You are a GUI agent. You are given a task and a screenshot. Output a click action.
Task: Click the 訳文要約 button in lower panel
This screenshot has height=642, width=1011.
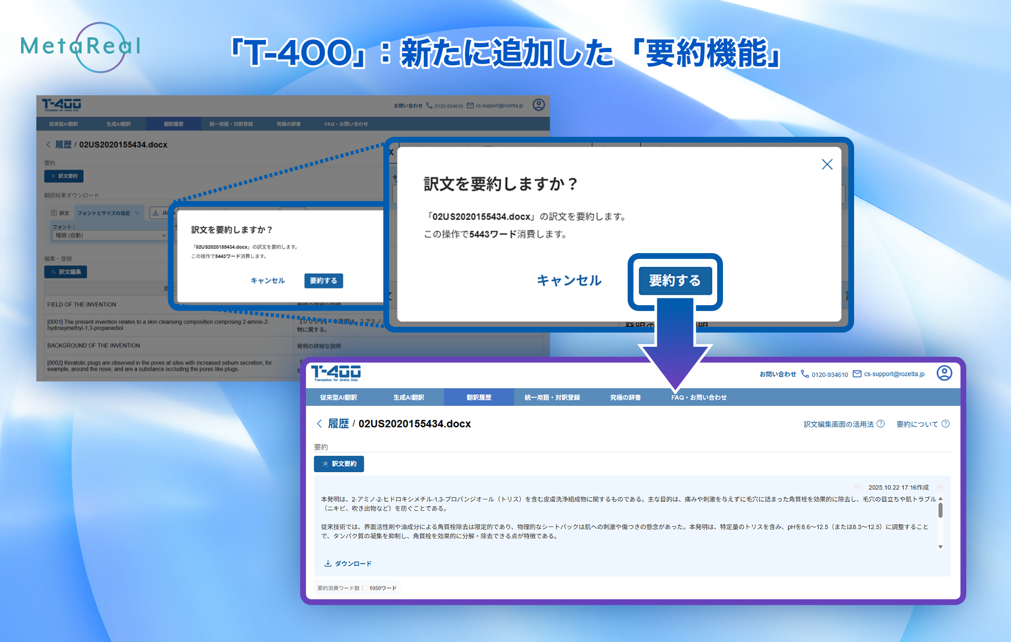point(339,464)
